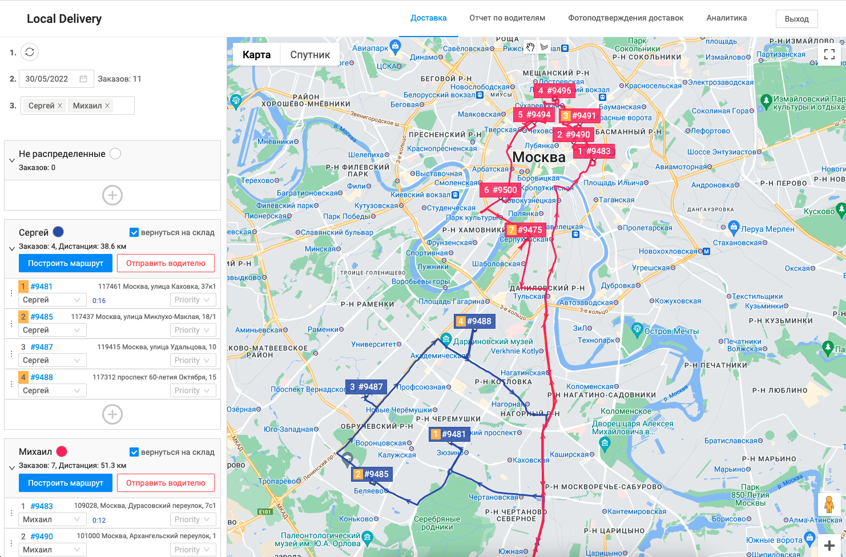846x557 pixels.
Task: Select Не распределенные radio button
Action: tap(115, 154)
